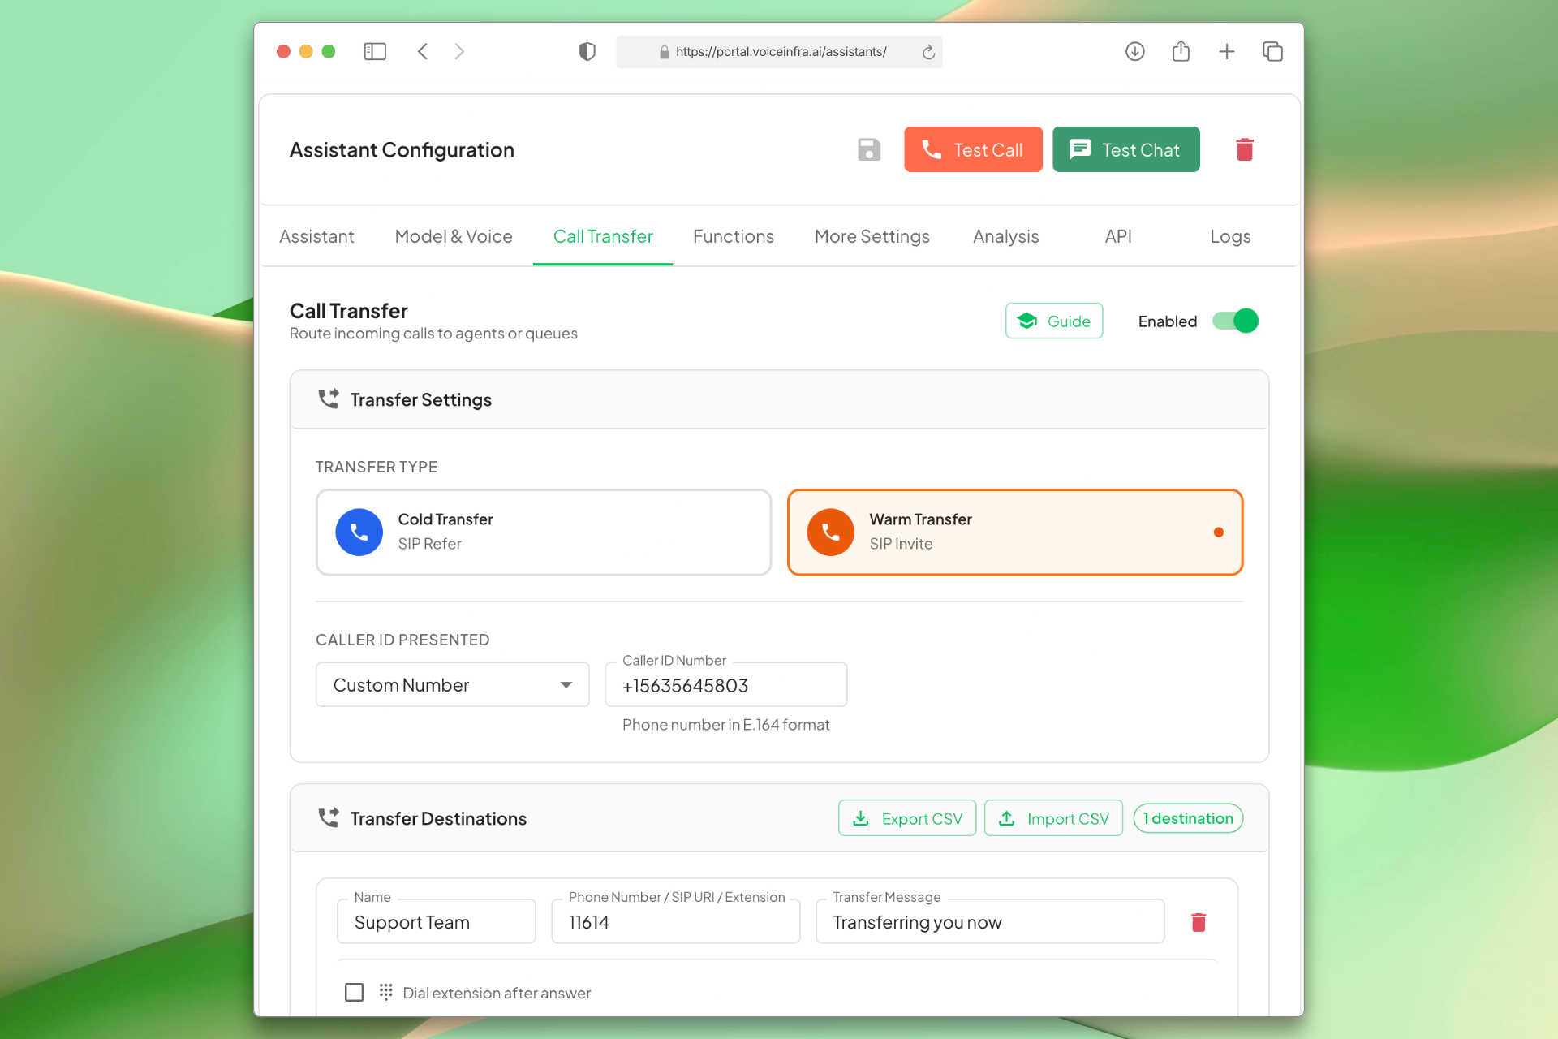Click the browser share icon
Viewport: 1558px width, 1039px height.
[x=1181, y=51]
